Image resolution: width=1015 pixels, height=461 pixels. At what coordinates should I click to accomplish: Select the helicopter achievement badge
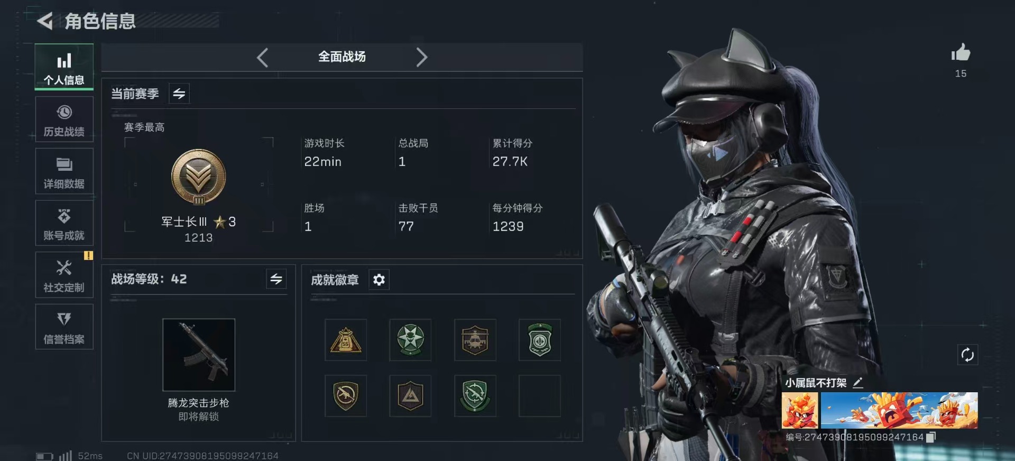(x=475, y=340)
